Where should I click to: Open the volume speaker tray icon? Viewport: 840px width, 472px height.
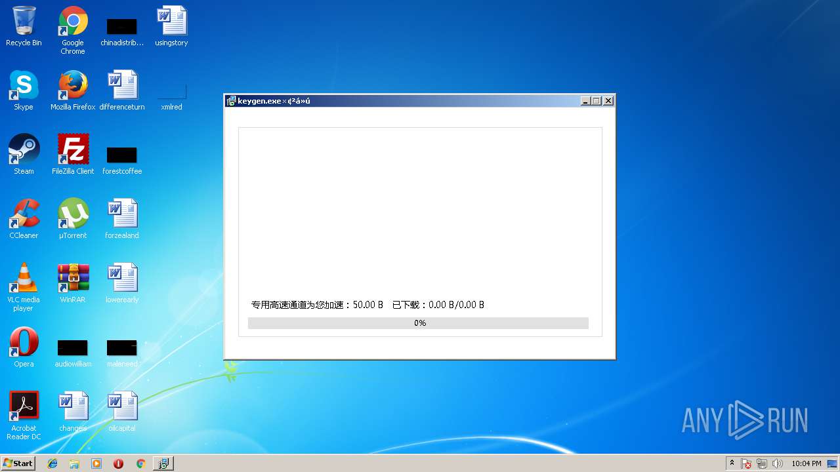pos(778,463)
